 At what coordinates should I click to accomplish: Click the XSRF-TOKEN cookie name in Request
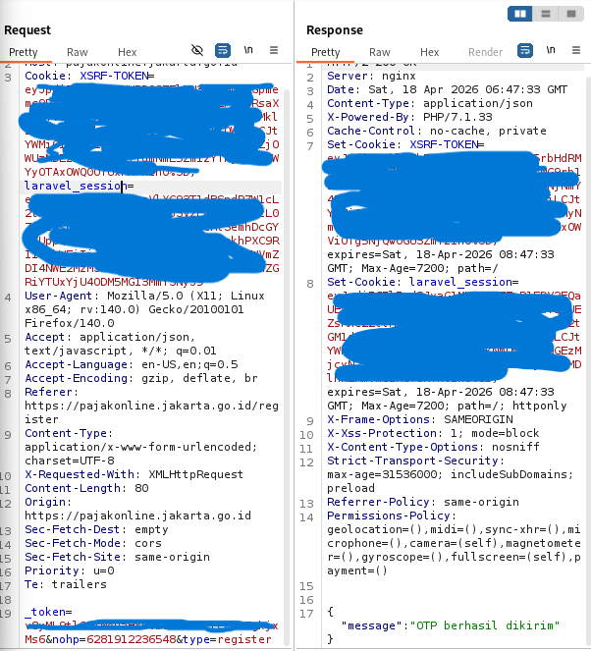[x=114, y=76]
